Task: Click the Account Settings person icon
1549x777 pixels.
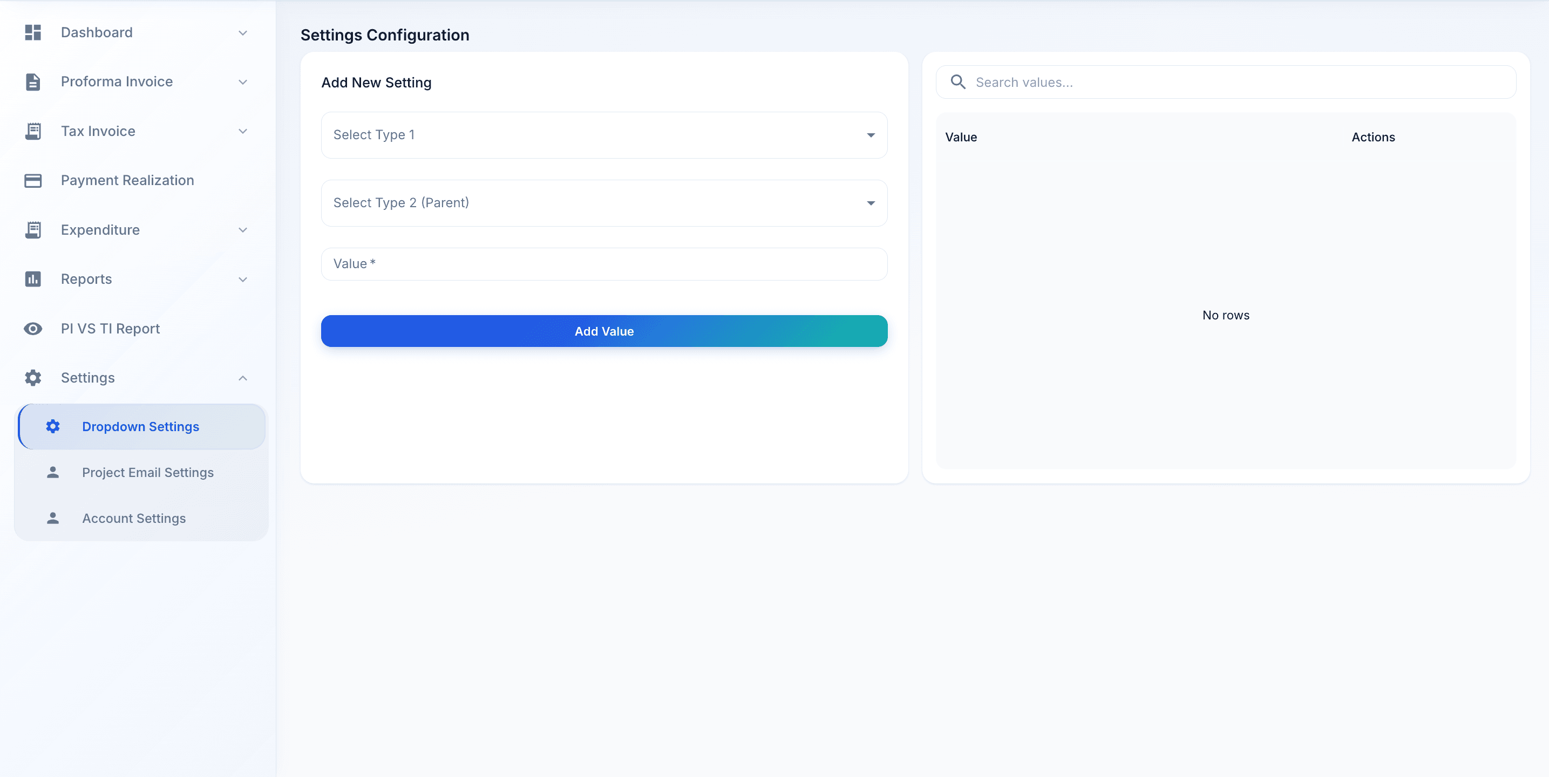Action: pos(53,518)
